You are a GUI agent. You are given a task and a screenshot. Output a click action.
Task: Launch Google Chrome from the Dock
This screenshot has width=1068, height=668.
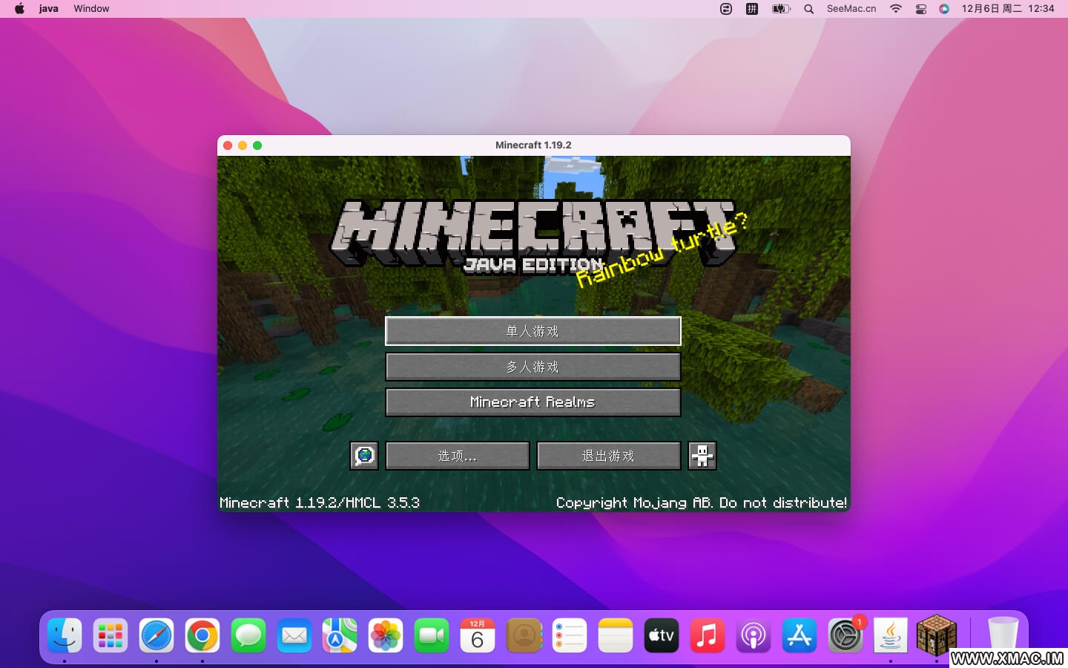tap(202, 636)
